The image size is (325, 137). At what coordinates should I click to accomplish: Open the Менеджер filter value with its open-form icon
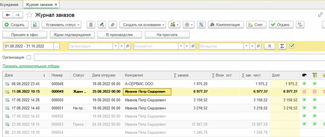[259, 46]
